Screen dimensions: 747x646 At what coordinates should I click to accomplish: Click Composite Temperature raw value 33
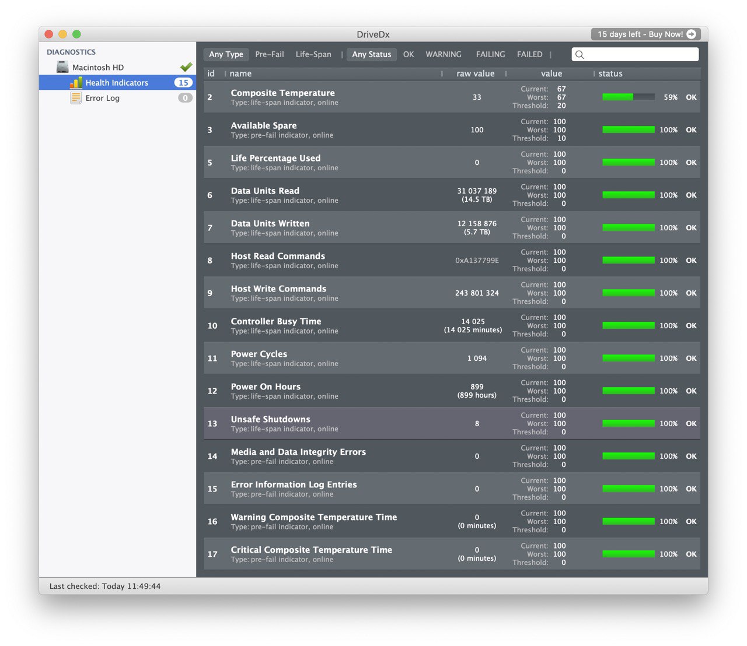[477, 97]
